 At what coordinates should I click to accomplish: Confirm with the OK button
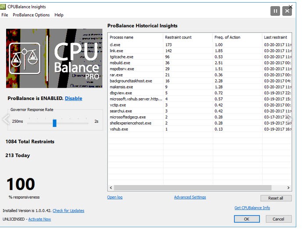[247, 219]
